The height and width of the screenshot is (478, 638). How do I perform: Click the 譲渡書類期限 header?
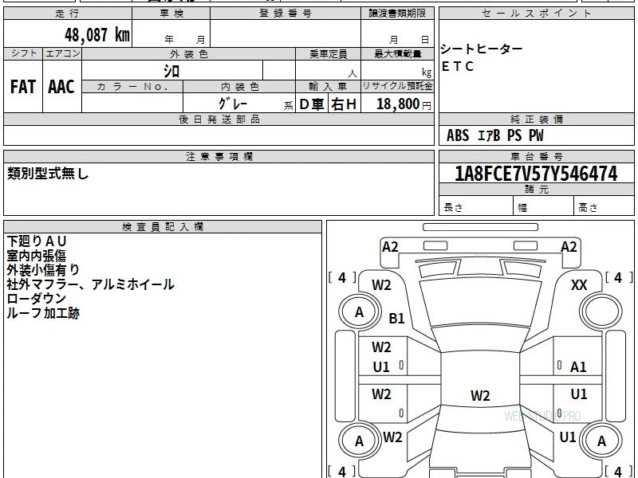coord(397,14)
